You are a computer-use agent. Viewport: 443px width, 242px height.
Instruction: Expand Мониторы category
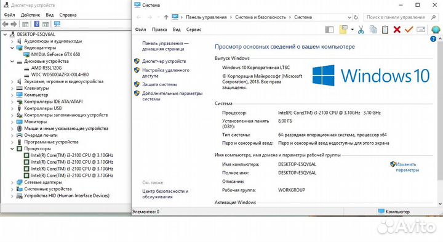pyautogui.click(x=12, y=122)
